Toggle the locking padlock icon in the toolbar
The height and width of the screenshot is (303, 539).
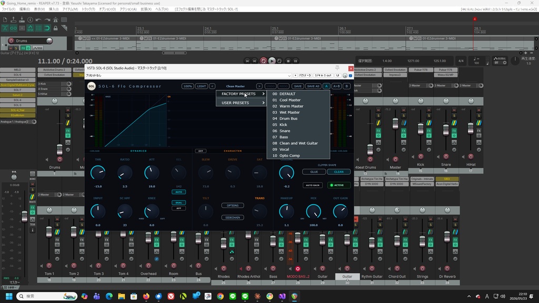pyautogui.click(x=55, y=28)
